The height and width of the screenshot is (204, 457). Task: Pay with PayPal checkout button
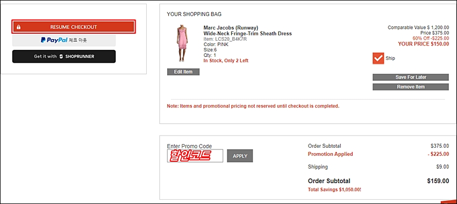pyautogui.click(x=64, y=40)
